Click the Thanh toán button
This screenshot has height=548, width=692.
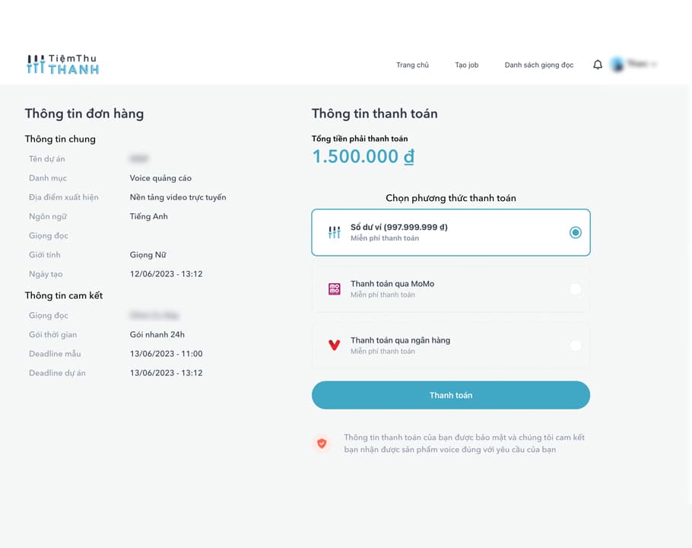[451, 395]
